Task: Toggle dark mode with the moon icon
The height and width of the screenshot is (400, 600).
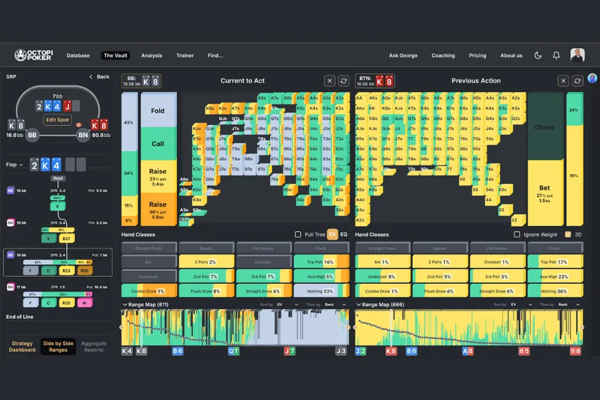Action: (x=538, y=56)
